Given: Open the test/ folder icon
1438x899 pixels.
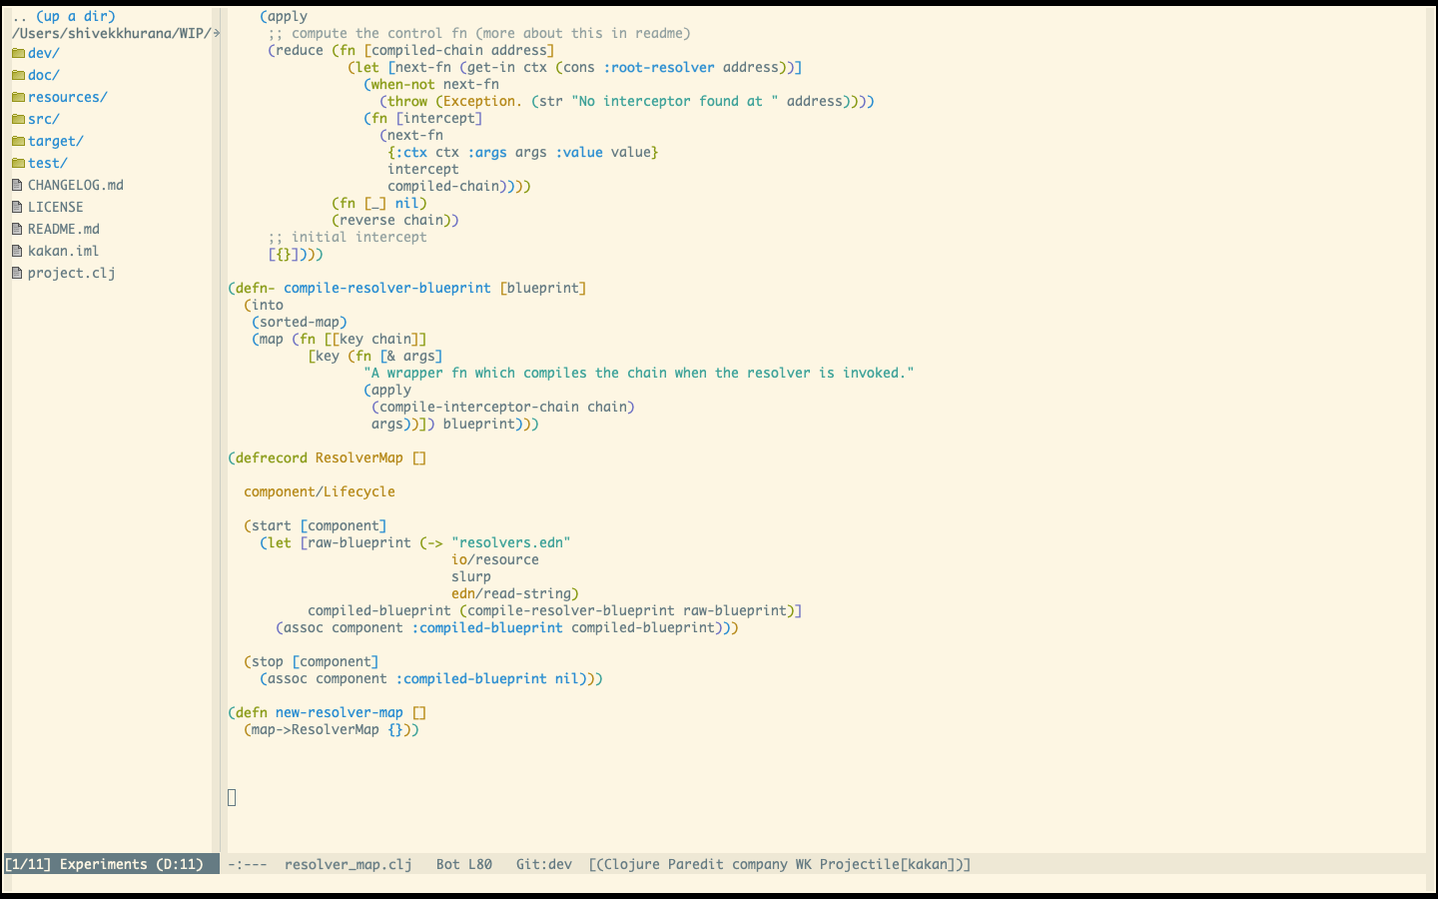Looking at the screenshot, I should (20, 163).
